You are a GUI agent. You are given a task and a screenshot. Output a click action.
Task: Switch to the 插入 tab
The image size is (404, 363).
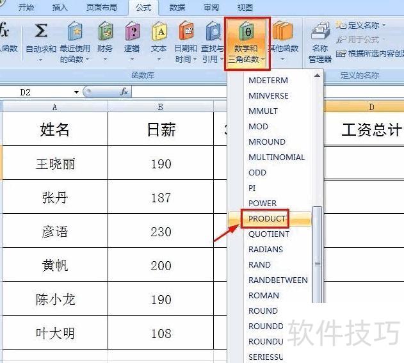click(60, 7)
